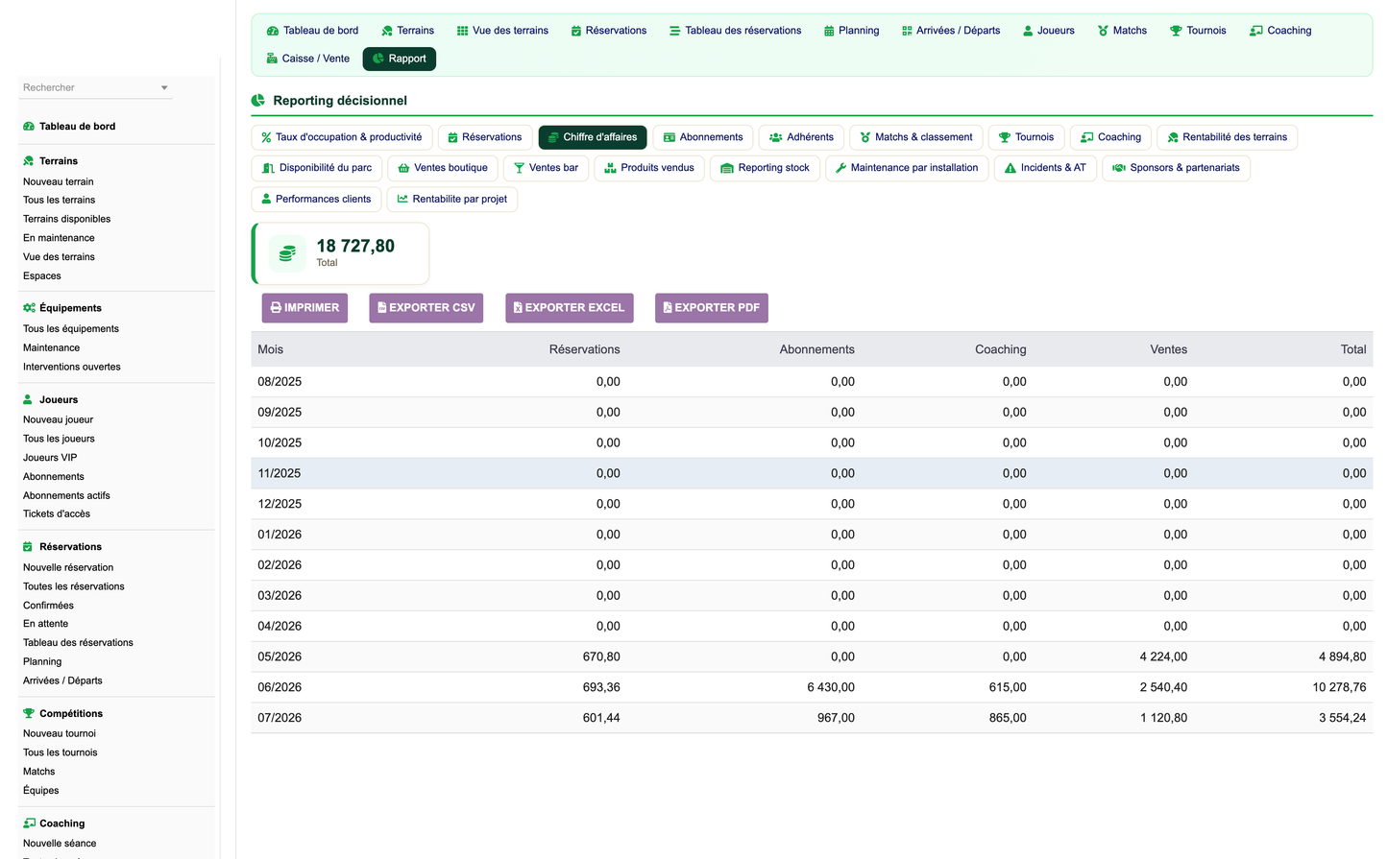
Task: Click the Total column header
Action: tap(1353, 350)
